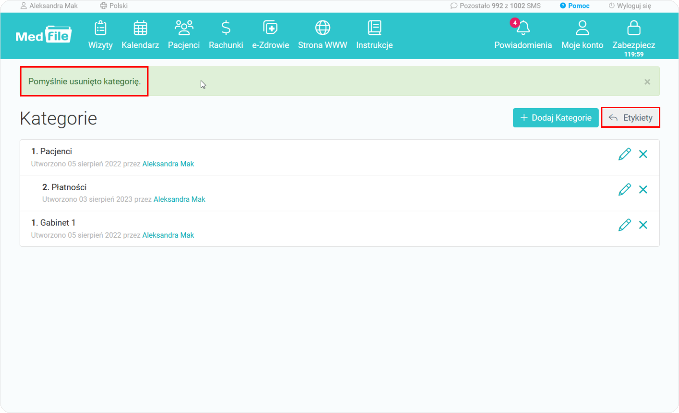This screenshot has height=413, width=679.
Task: Open Aleksandra Mak link in Gabinet 1 row
Action: 168,235
